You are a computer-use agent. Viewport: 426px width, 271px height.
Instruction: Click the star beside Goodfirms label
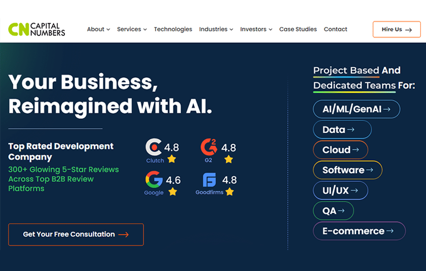pos(230,191)
